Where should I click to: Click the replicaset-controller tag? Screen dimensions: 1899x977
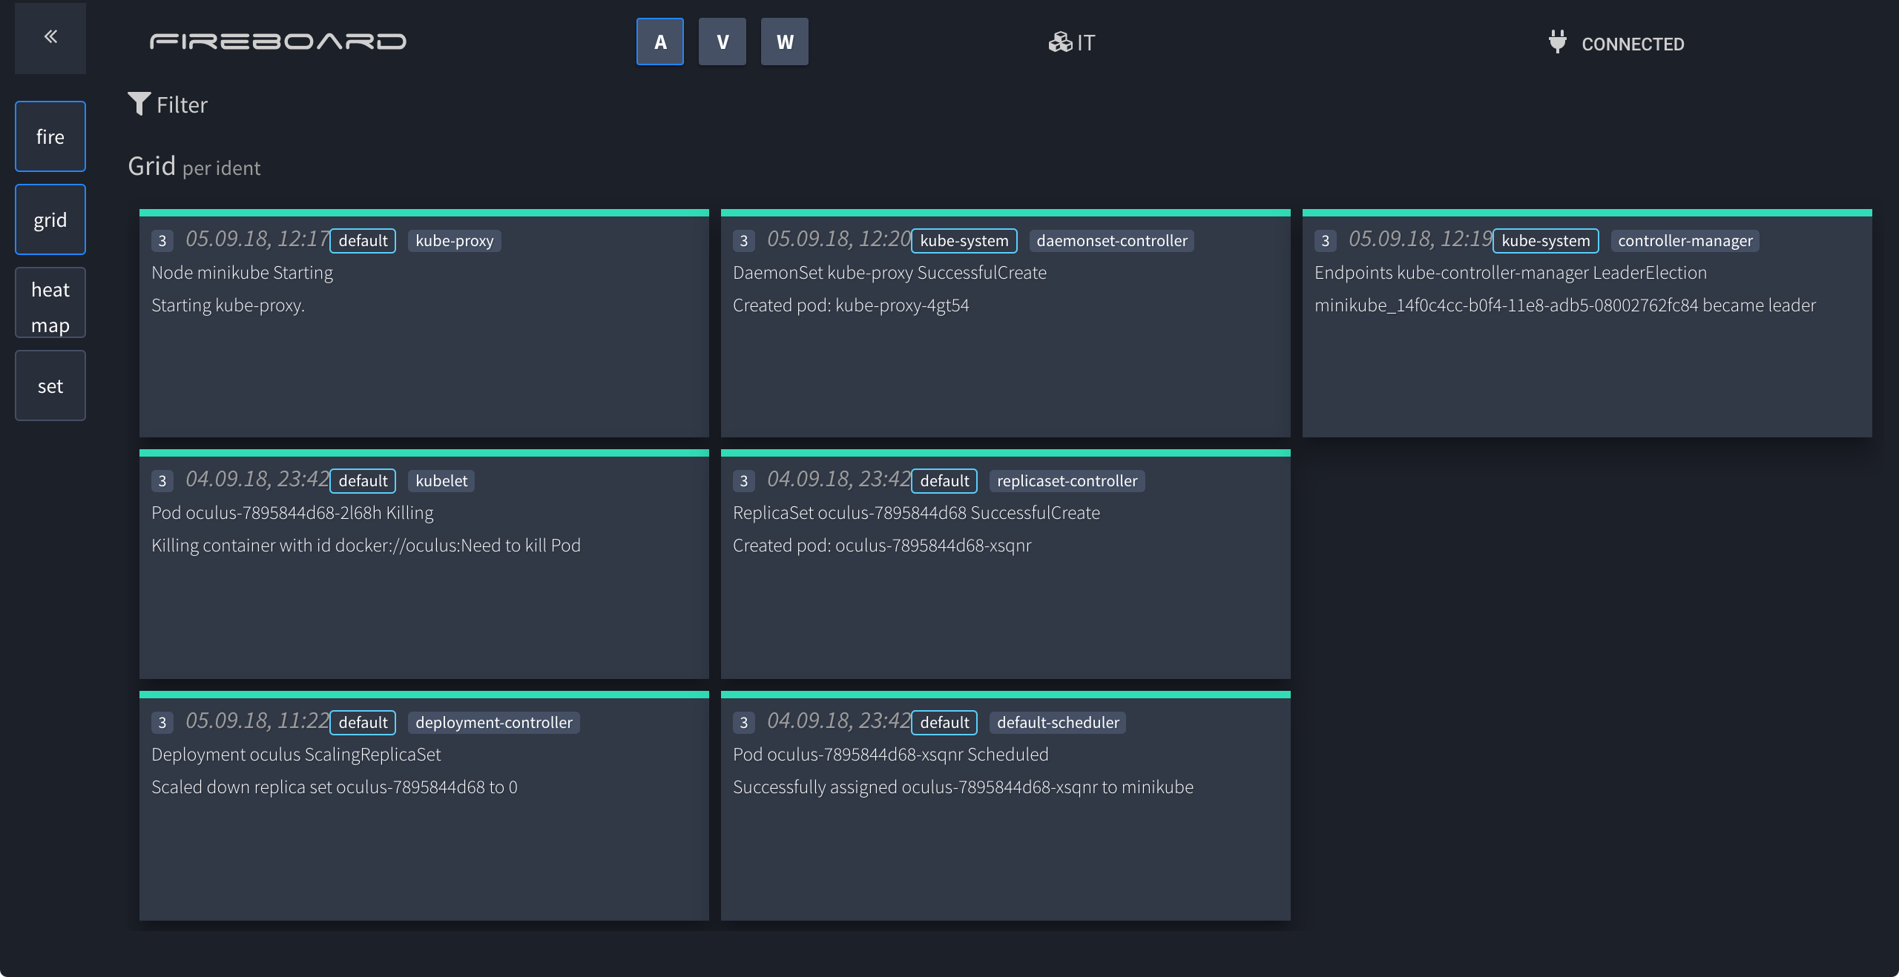[1067, 481]
